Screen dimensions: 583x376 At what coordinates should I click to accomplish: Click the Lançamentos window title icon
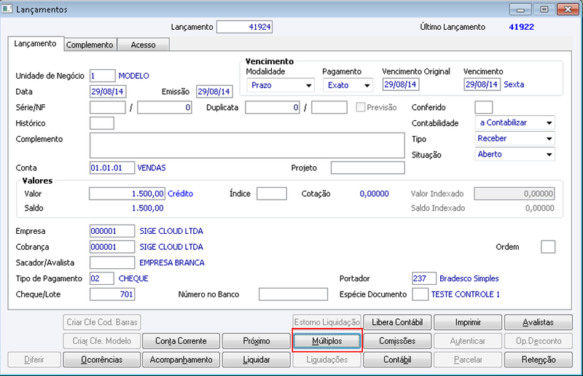(x=7, y=8)
